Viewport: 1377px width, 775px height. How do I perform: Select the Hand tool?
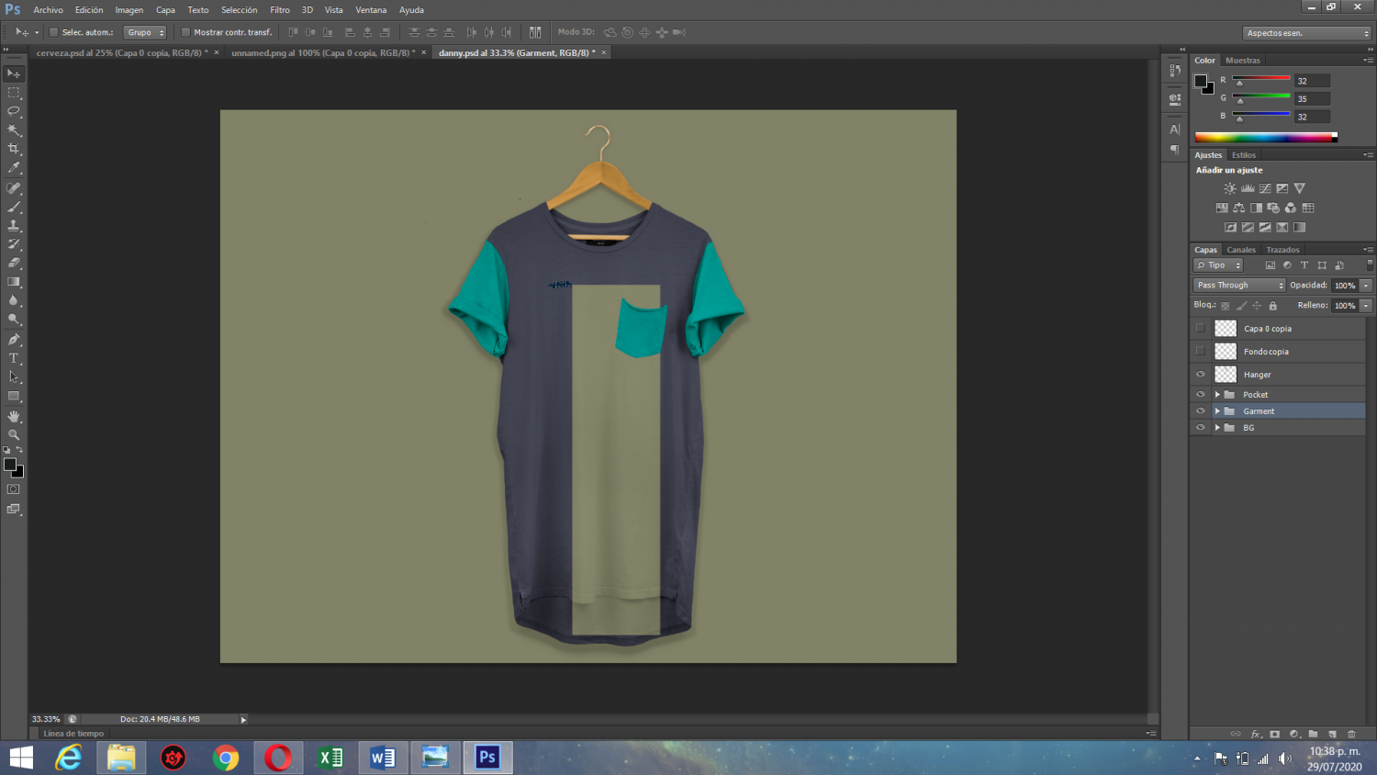(14, 416)
